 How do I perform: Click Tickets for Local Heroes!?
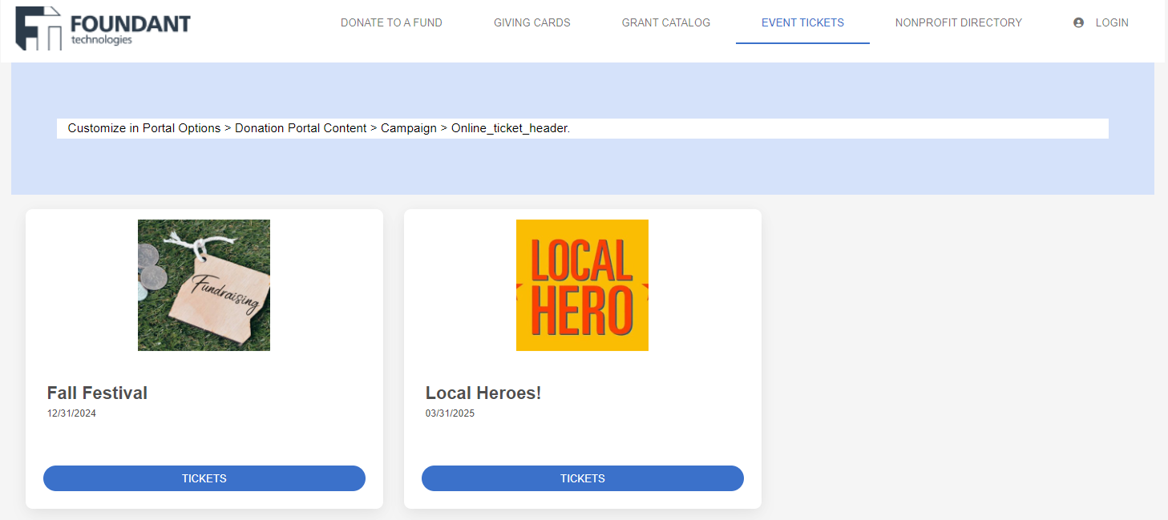582,478
